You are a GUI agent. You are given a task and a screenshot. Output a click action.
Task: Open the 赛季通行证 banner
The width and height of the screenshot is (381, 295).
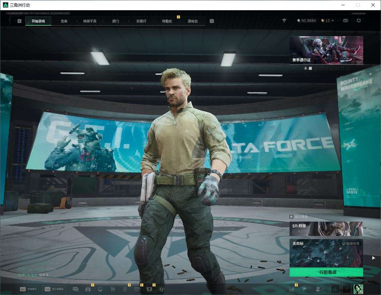pyautogui.click(x=326, y=50)
